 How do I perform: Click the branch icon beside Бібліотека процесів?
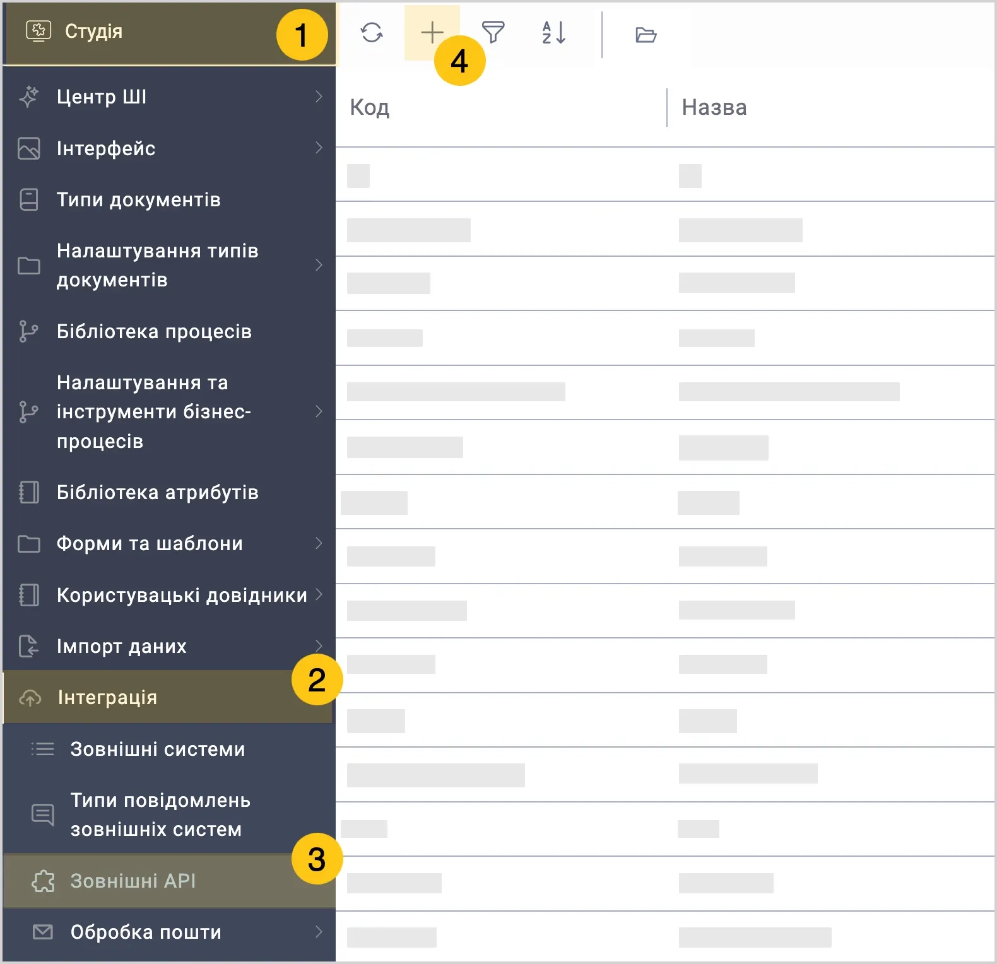tap(28, 331)
